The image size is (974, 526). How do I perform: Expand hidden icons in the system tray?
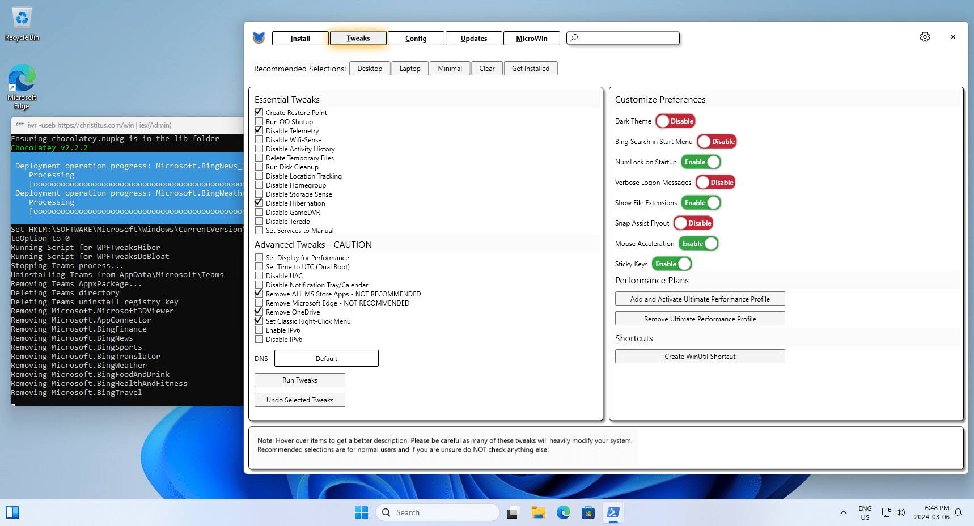click(x=843, y=512)
